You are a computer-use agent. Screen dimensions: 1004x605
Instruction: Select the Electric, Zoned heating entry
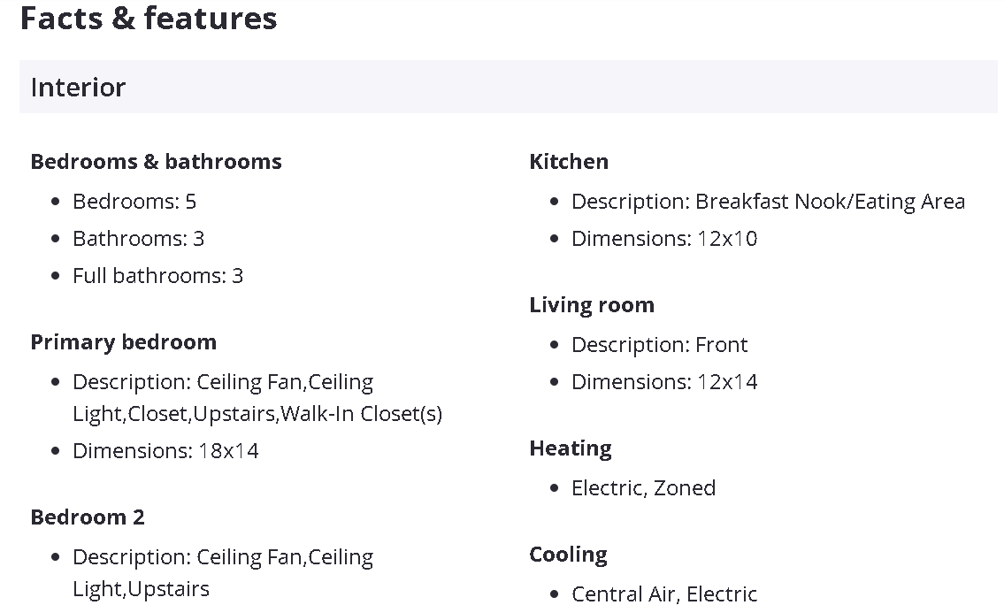(x=643, y=488)
